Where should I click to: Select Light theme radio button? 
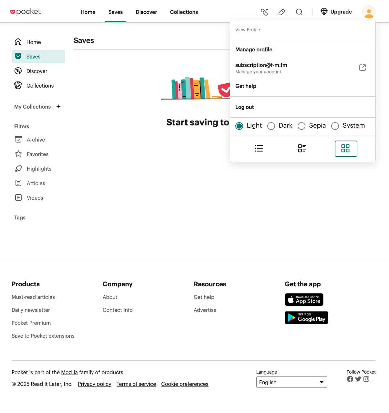(x=239, y=126)
